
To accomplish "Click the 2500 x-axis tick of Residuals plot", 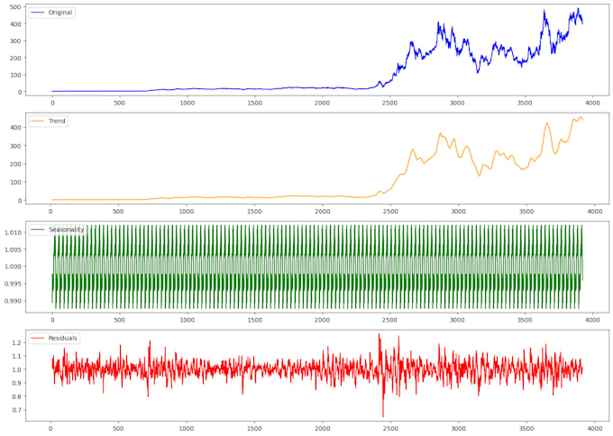I will (390, 429).
